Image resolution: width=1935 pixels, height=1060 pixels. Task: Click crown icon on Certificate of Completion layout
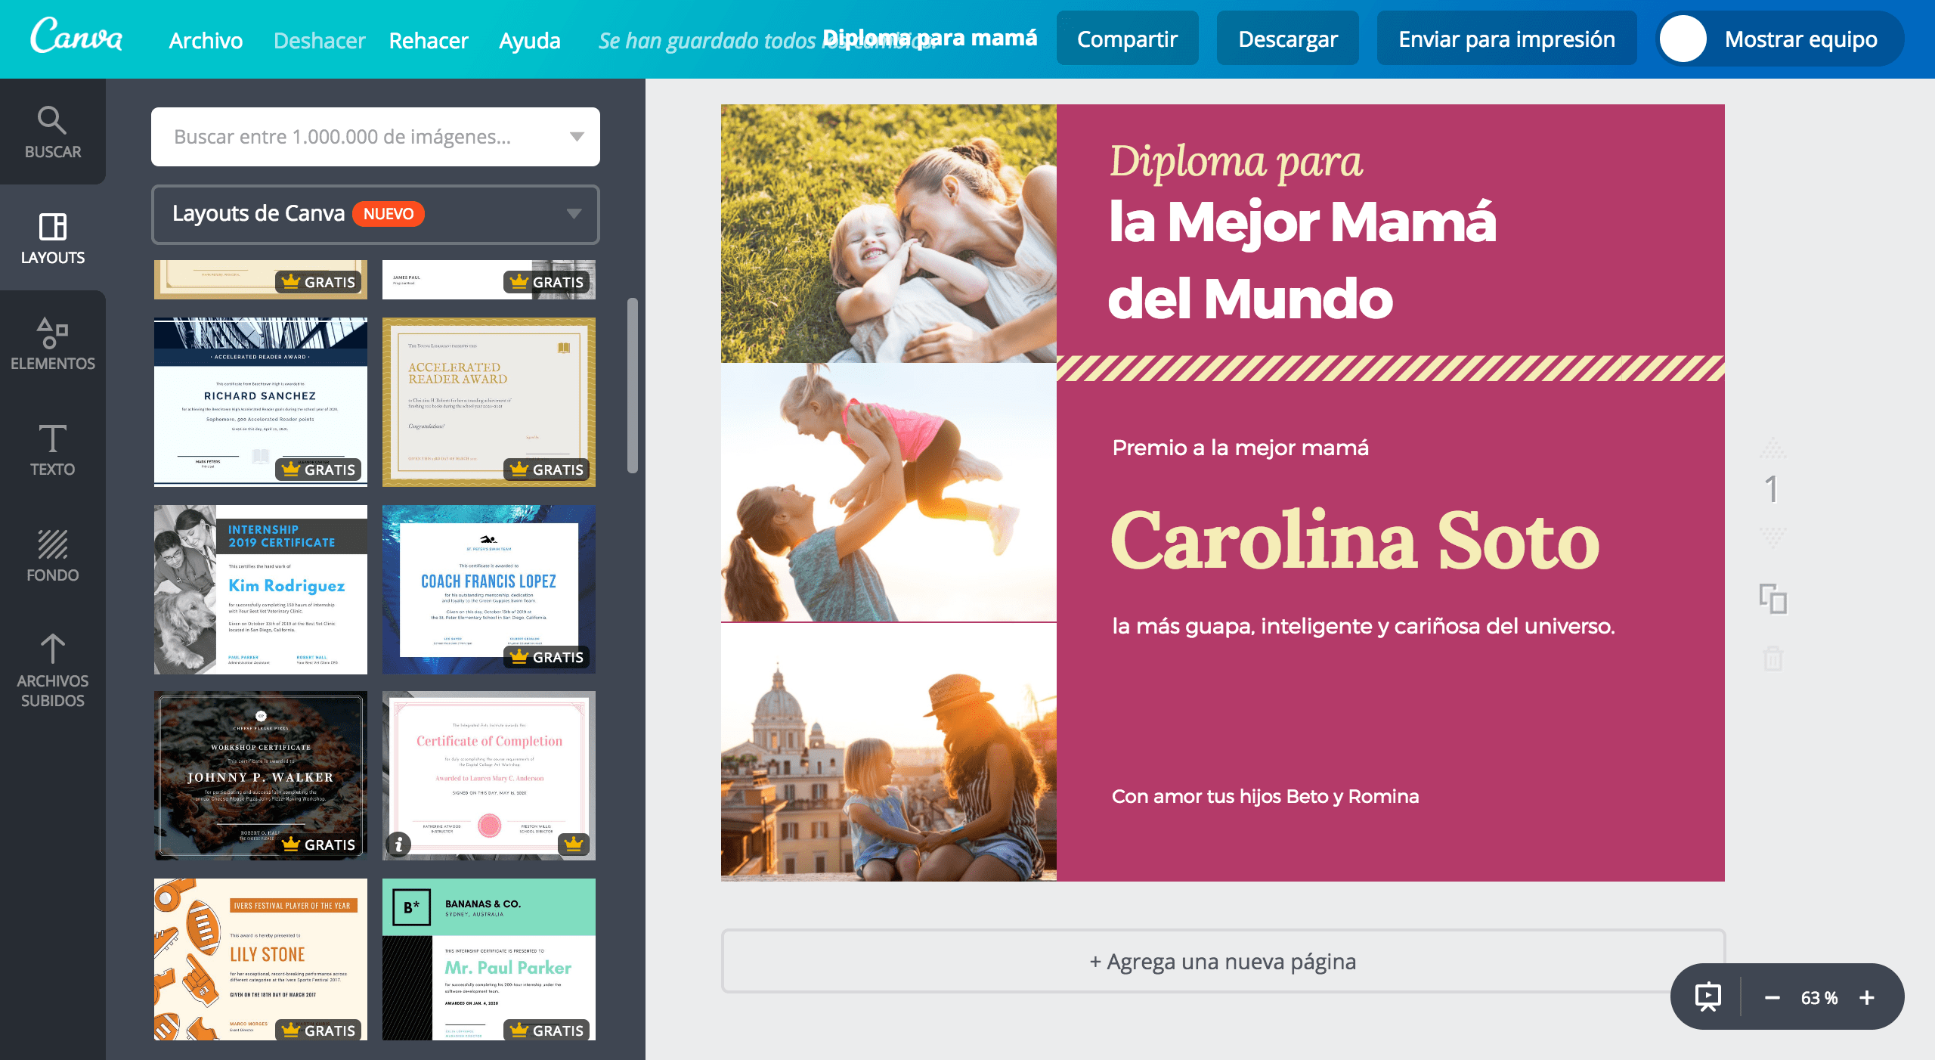tap(574, 844)
